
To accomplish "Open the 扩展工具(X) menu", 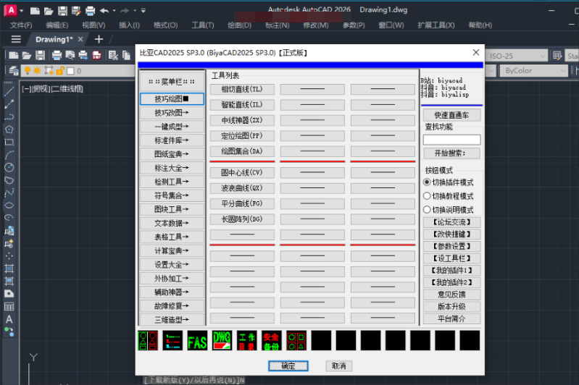I will [x=436, y=25].
